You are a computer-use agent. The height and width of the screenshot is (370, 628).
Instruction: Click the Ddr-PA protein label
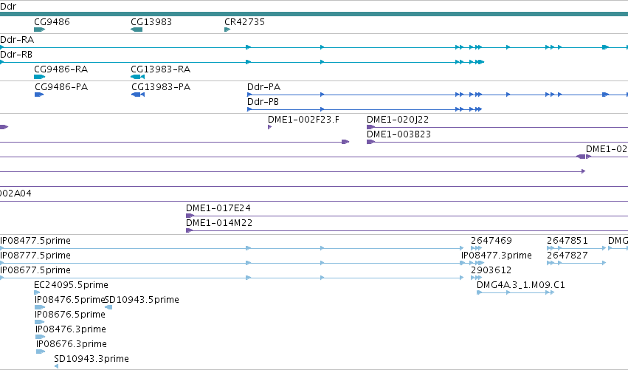point(264,87)
